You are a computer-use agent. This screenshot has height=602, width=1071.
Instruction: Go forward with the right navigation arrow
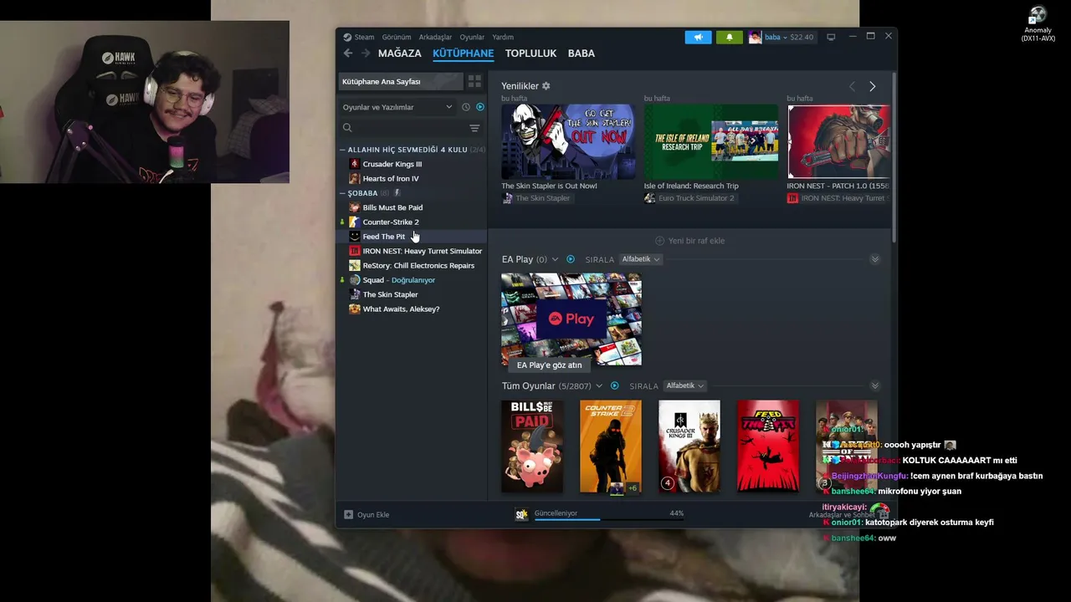(365, 54)
